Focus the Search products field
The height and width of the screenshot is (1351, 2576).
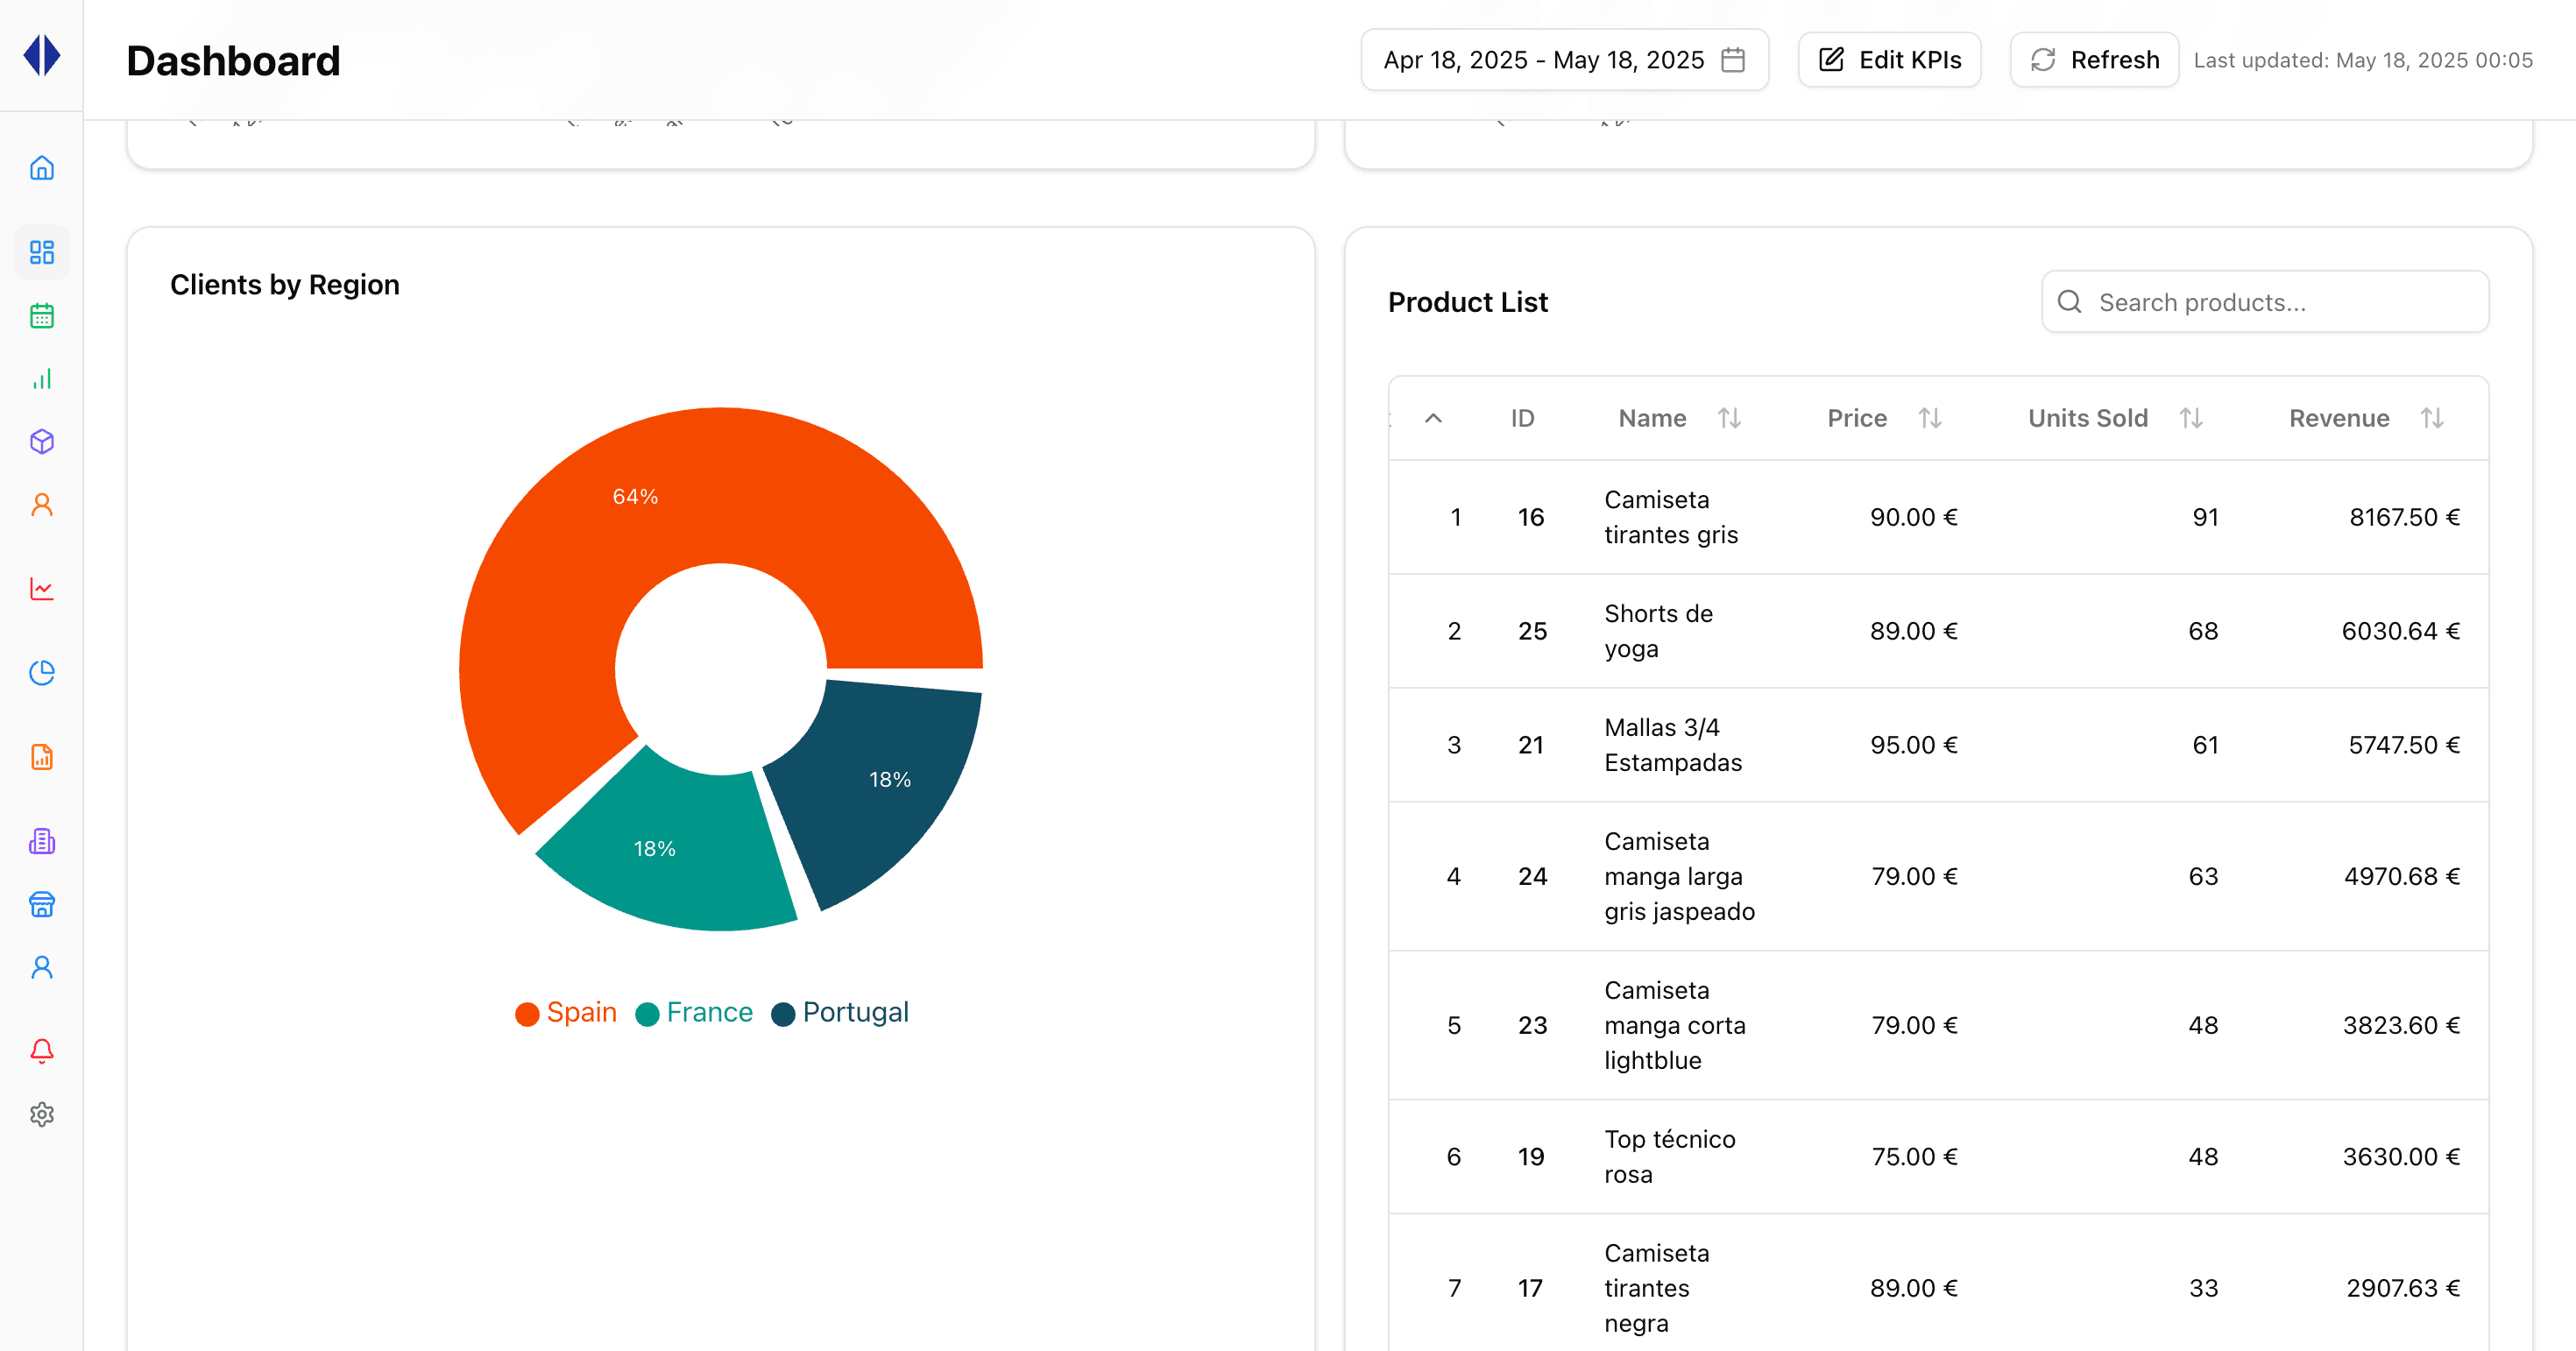(x=2265, y=302)
